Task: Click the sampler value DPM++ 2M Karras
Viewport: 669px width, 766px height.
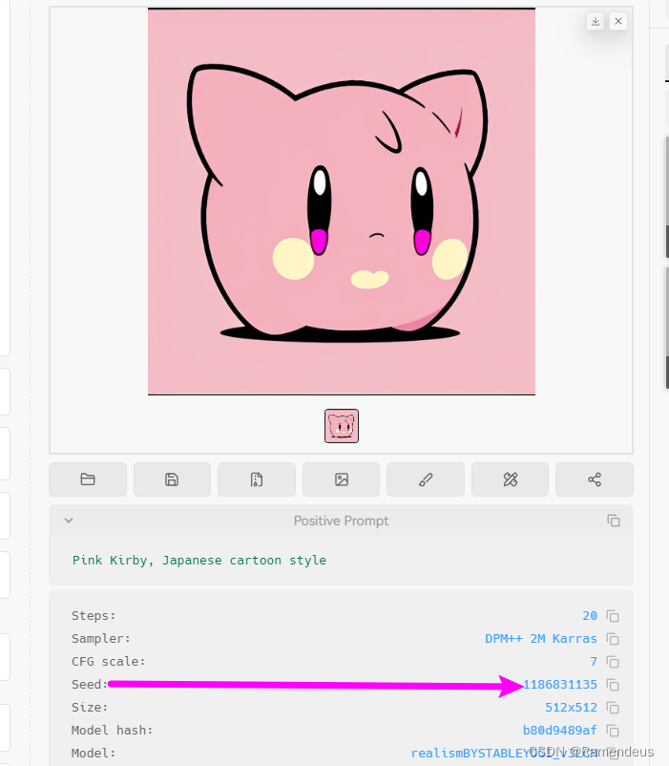Action: click(541, 639)
